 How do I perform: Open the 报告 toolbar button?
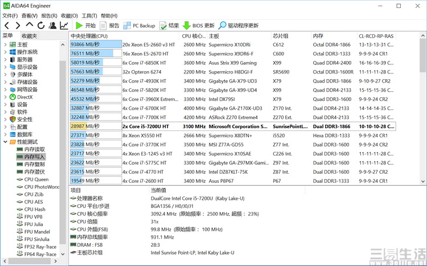click(x=109, y=26)
